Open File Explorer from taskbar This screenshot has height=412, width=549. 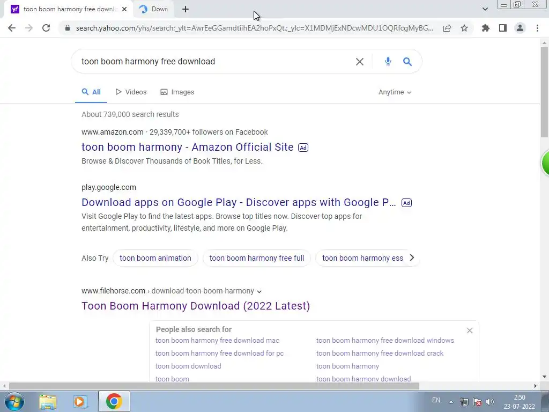click(x=48, y=401)
